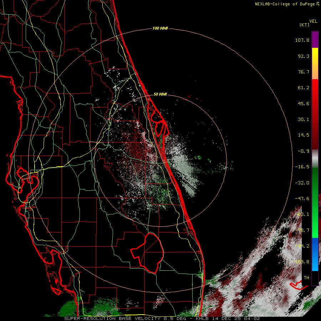Click the 61.2 scale value
Viewport: 321px width, 321px height.
[x=304, y=88]
